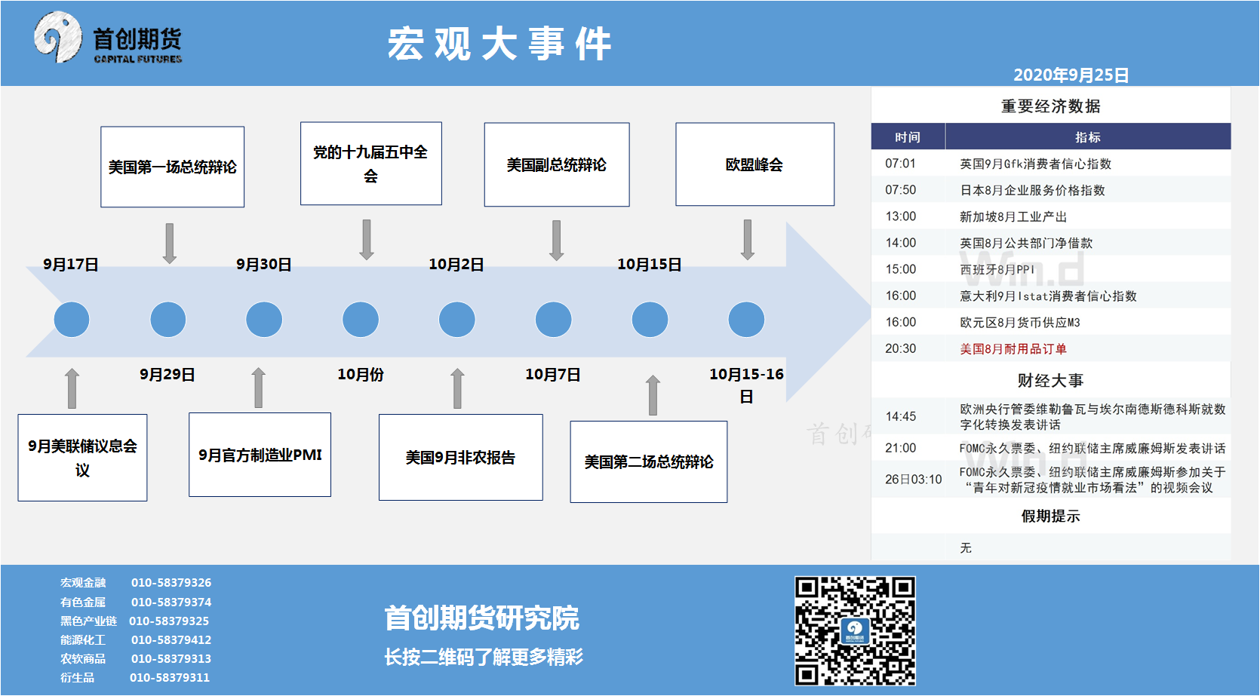Click the QR code image
The height and width of the screenshot is (696, 1260).
855,630
